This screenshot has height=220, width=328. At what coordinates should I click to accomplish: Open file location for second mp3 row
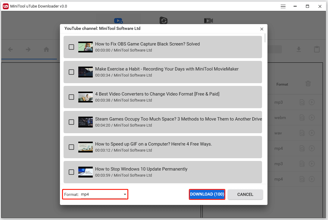[x=302, y=164]
